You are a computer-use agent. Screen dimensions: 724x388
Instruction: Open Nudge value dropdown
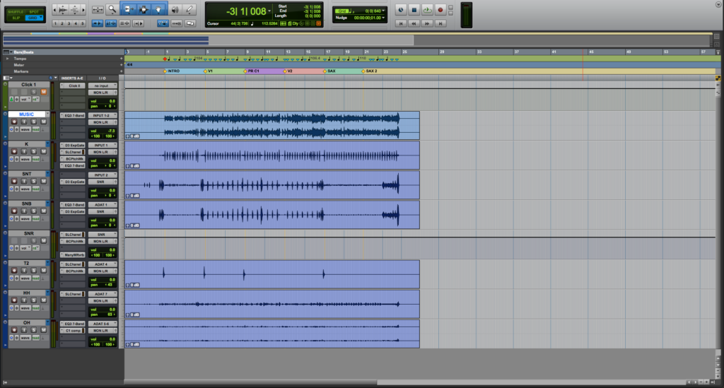383,18
